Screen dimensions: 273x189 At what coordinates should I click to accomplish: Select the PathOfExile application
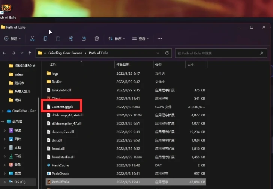click(126, 182)
